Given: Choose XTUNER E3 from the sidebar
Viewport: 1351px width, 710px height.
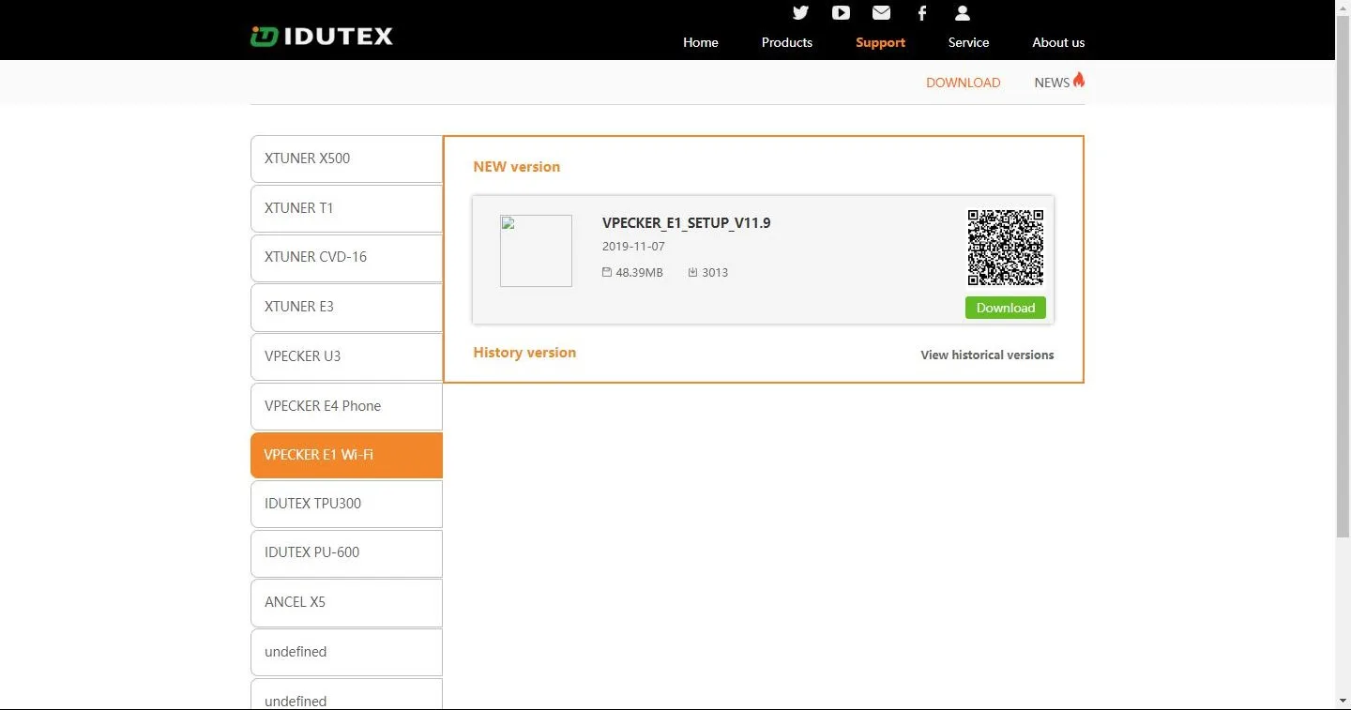Looking at the screenshot, I should 346,307.
